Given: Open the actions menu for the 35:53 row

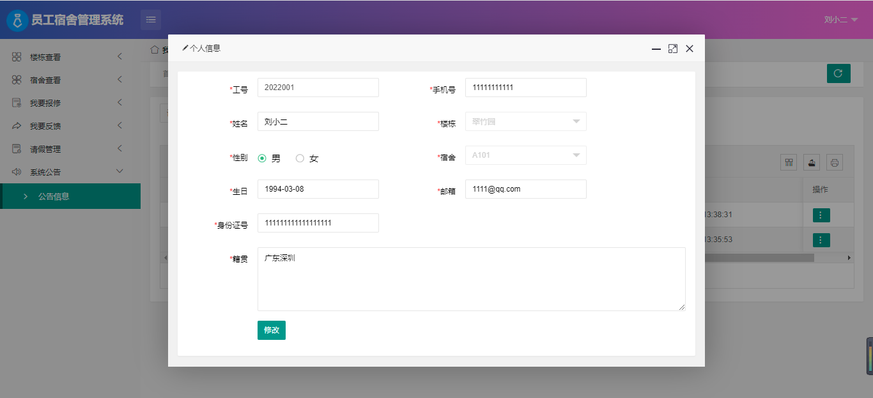Looking at the screenshot, I should [x=821, y=240].
